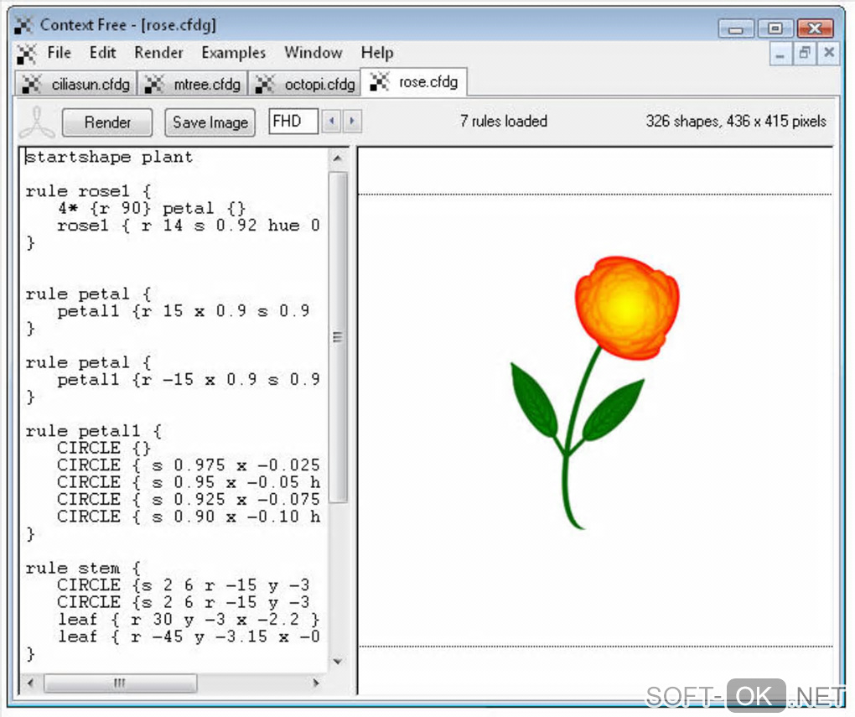Click the 'CIRCLE { s 0.975 x -0.025' line

click(x=189, y=465)
